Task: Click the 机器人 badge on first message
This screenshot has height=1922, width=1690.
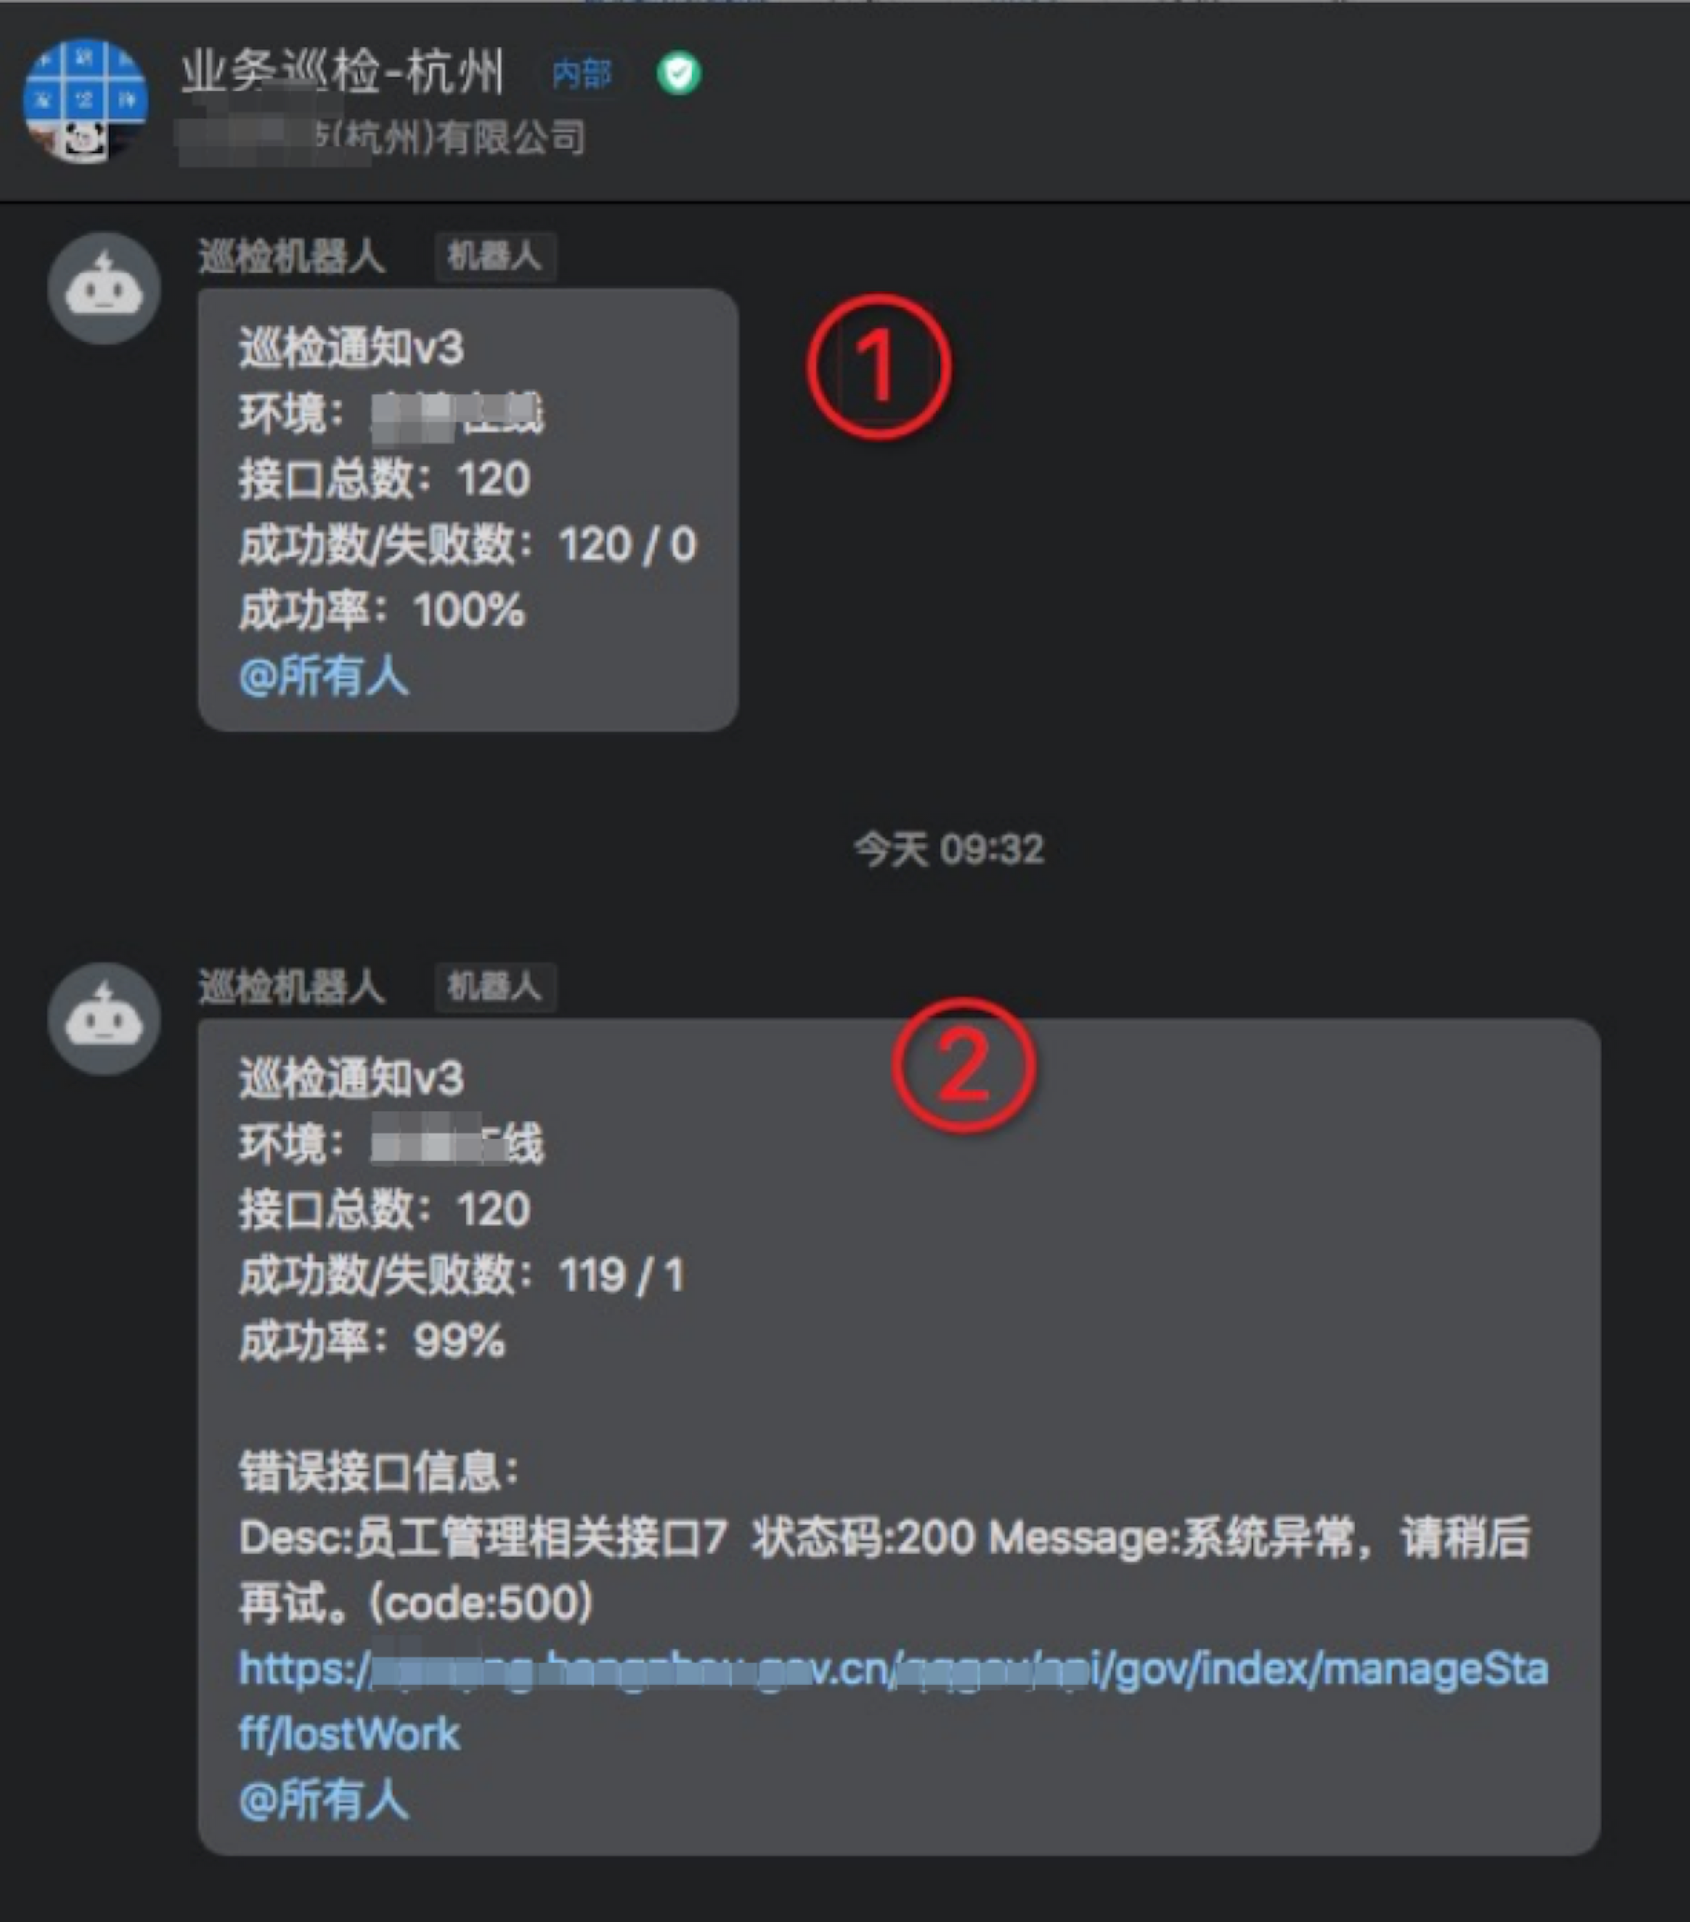Action: (496, 256)
